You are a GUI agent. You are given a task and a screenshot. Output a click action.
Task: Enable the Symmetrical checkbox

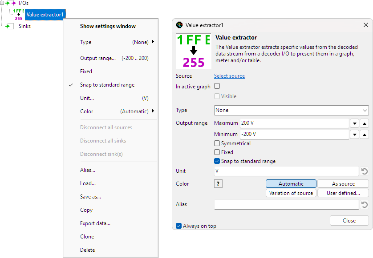click(x=217, y=143)
